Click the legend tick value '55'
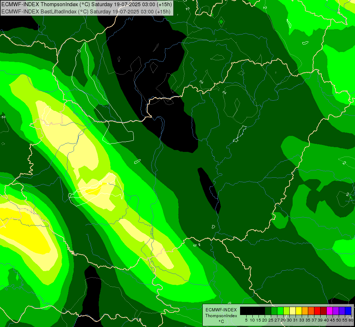This screenshot has width=355, height=327. click(x=345, y=320)
